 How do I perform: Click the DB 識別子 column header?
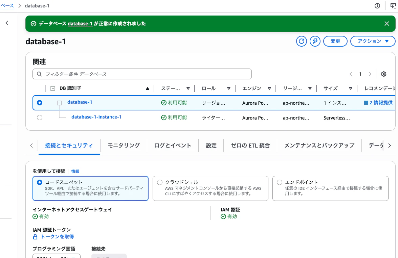(x=70, y=88)
